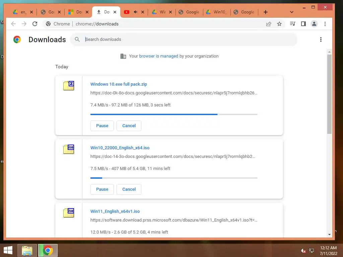The image size is (343, 257).
Task: Toggle the side panel icon
Action: (x=303, y=24)
